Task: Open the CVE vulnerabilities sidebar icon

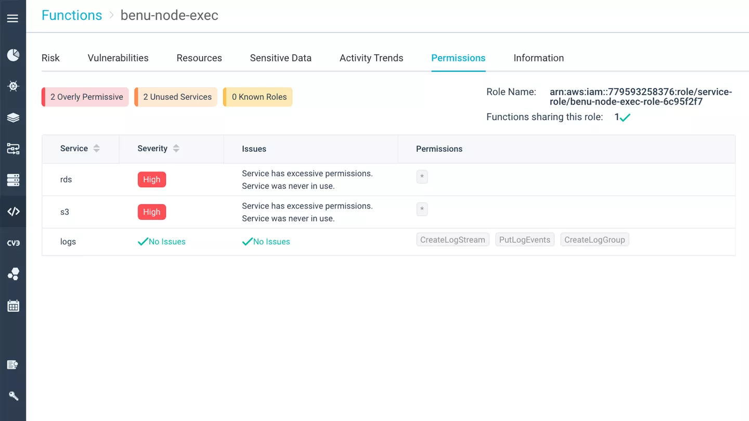Action: point(13,243)
